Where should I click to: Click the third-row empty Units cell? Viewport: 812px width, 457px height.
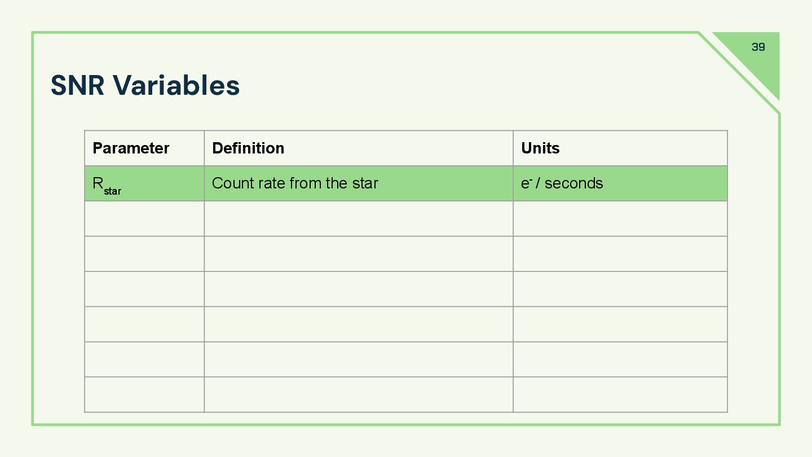(x=620, y=254)
